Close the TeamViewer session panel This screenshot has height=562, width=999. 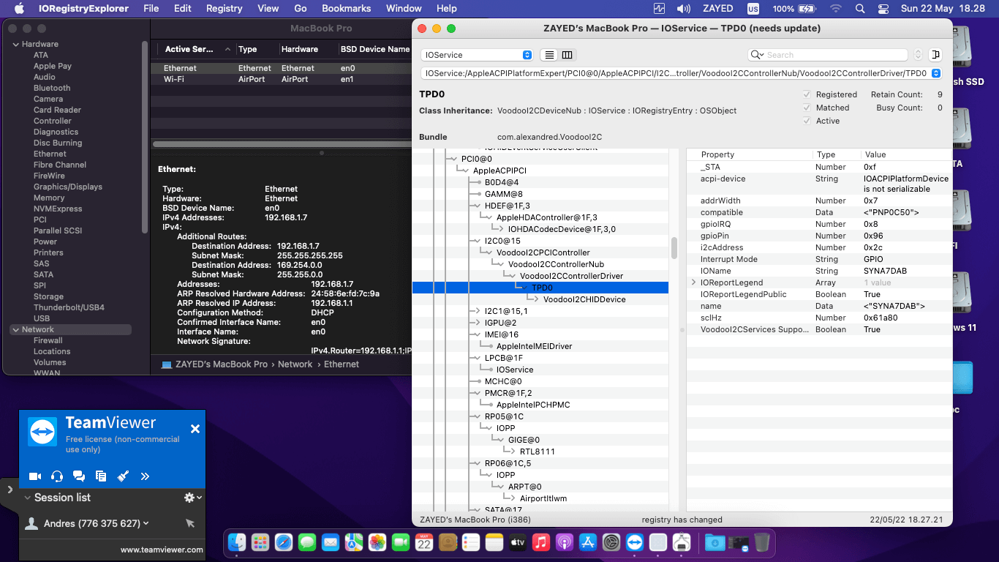(x=195, y=429)
